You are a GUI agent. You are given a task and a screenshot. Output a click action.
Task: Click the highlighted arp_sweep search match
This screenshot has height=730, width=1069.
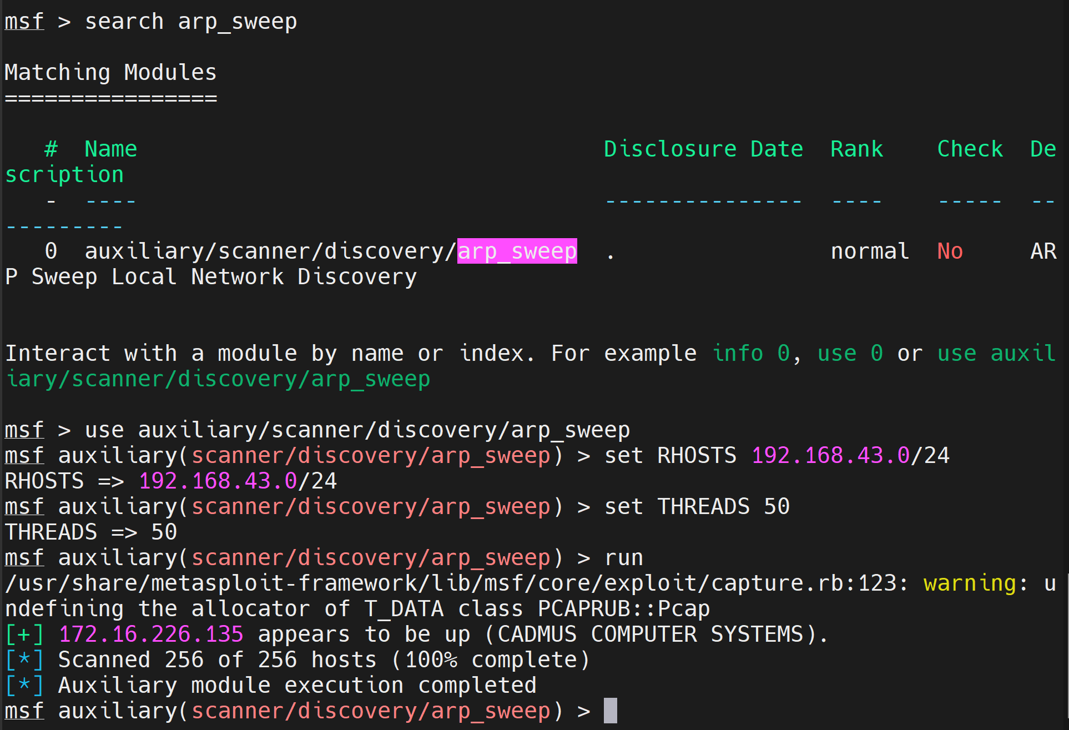[x=517, y=251]
